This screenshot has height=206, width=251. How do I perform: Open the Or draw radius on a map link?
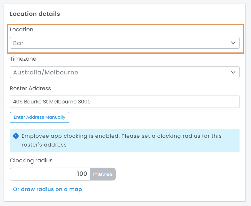(47, 189)
